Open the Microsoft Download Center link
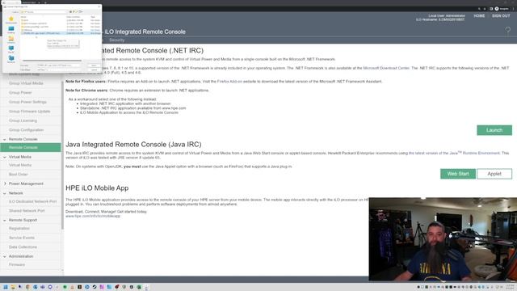The image size is (517, 291). [386, 68]
